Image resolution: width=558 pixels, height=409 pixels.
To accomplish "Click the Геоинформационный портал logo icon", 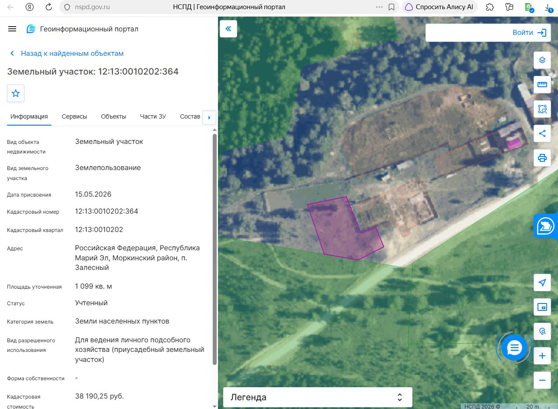I will click(31, 29).
